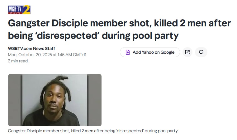Click 'Yahoo on Google' button label text

tap(158, 52)
